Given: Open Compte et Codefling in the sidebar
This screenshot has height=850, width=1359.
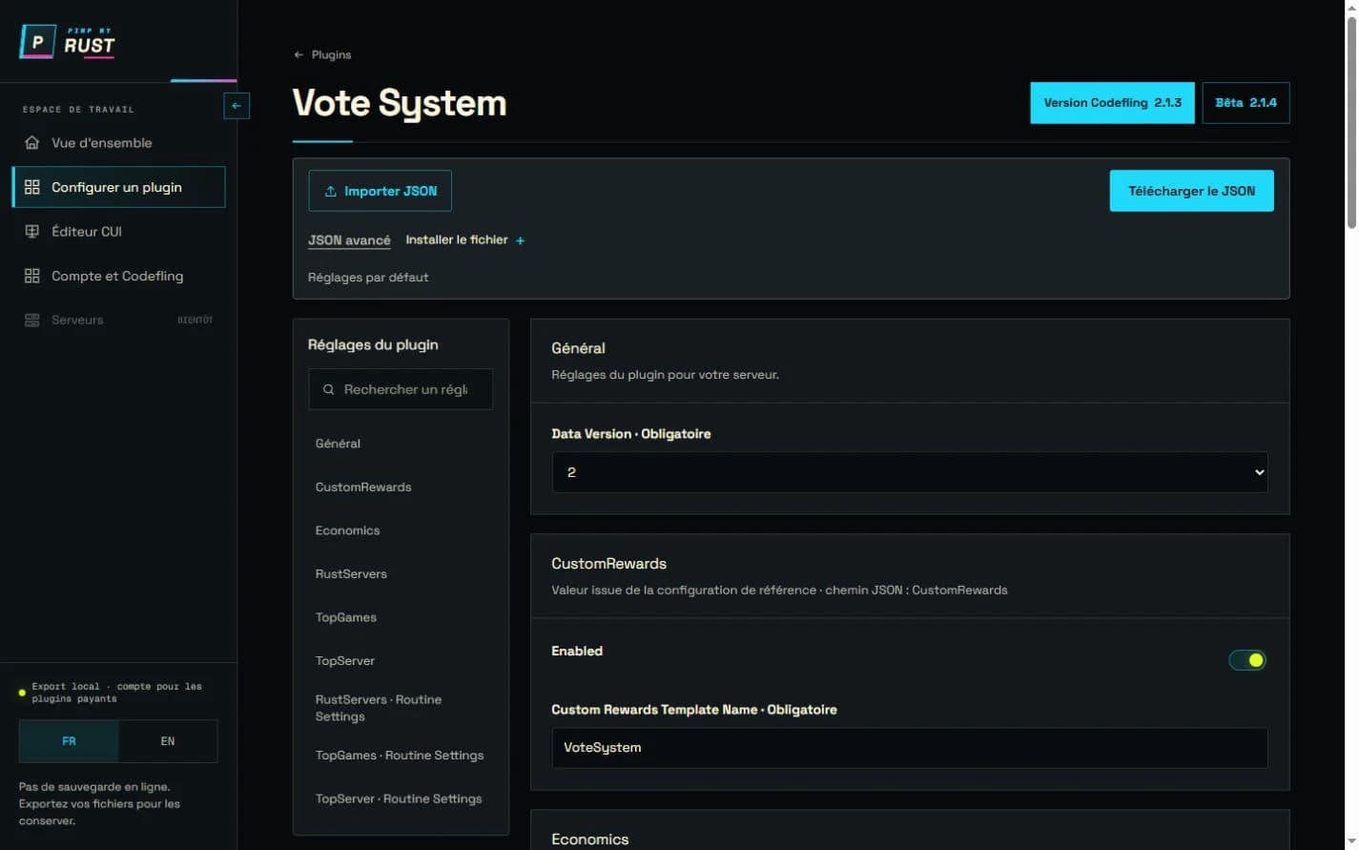Looking at the screenshot, I should tap(118, 276).
